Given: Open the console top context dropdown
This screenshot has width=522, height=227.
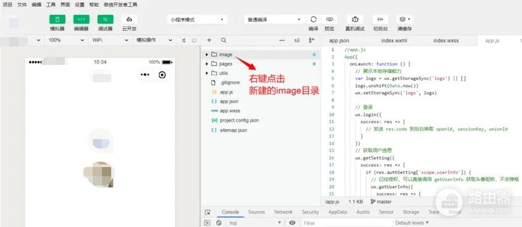Looking at the screenshot, I should (255, 223).
